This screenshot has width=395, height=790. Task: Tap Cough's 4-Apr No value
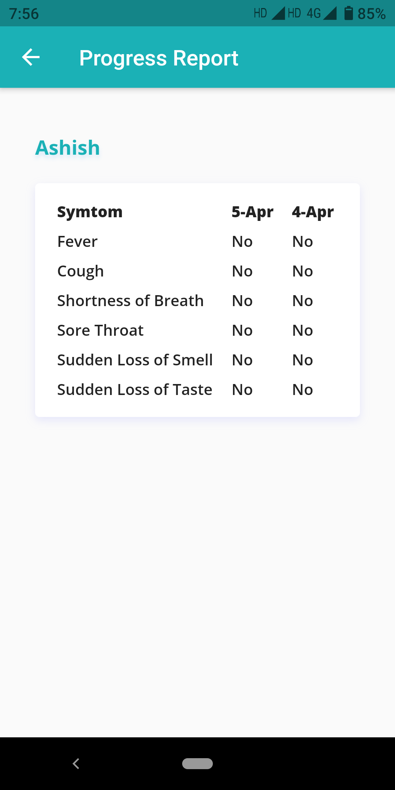click(x=302, y=271)
